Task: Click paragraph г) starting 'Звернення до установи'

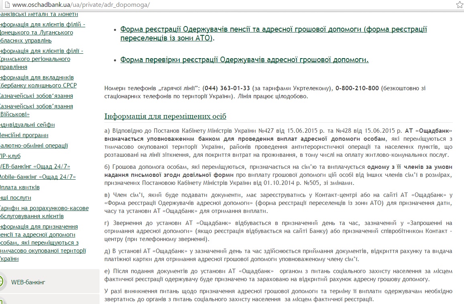Action: coord(278,231)
